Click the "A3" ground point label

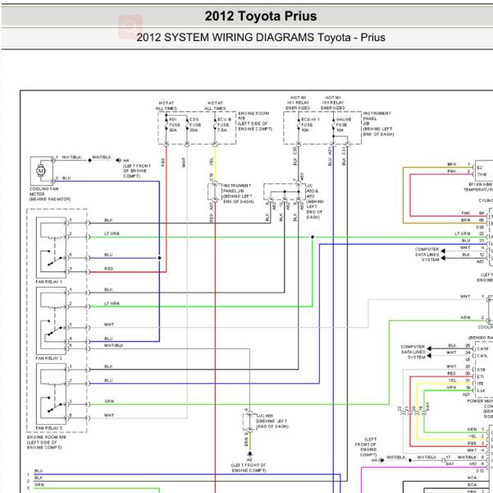coord(249,460)
